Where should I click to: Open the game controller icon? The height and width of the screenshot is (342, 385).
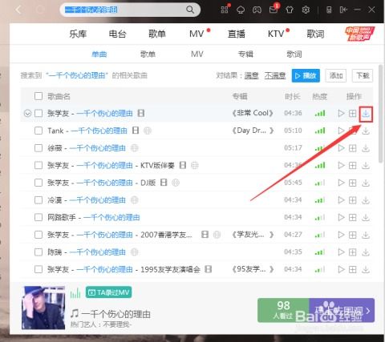point(257,10)
